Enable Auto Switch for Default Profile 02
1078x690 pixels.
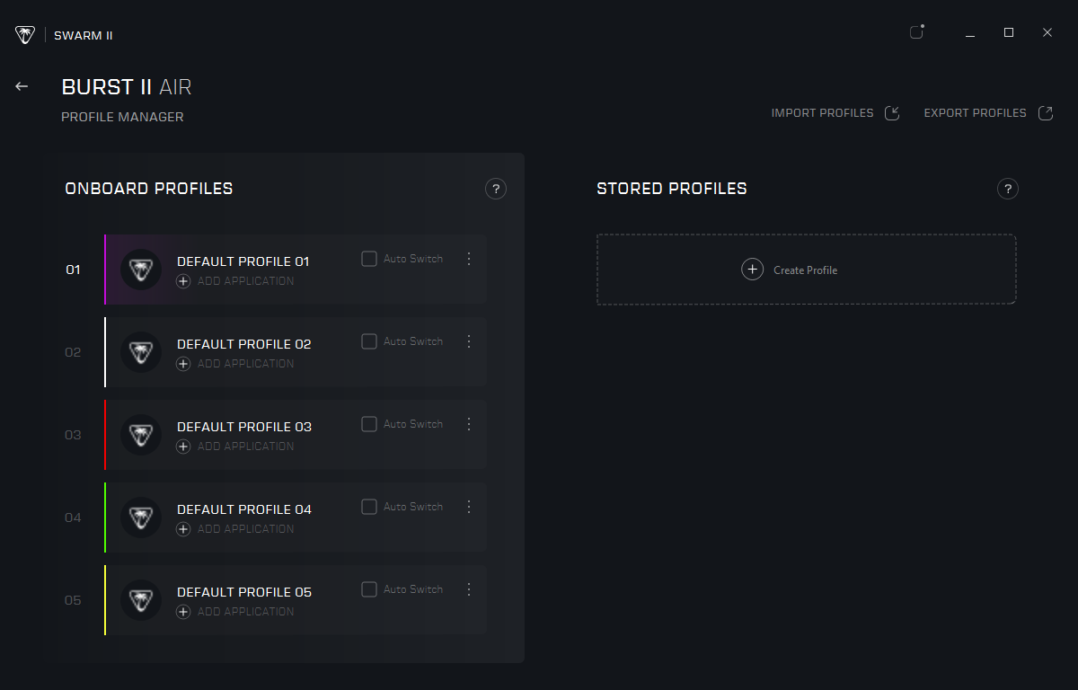tap(369, 341)
